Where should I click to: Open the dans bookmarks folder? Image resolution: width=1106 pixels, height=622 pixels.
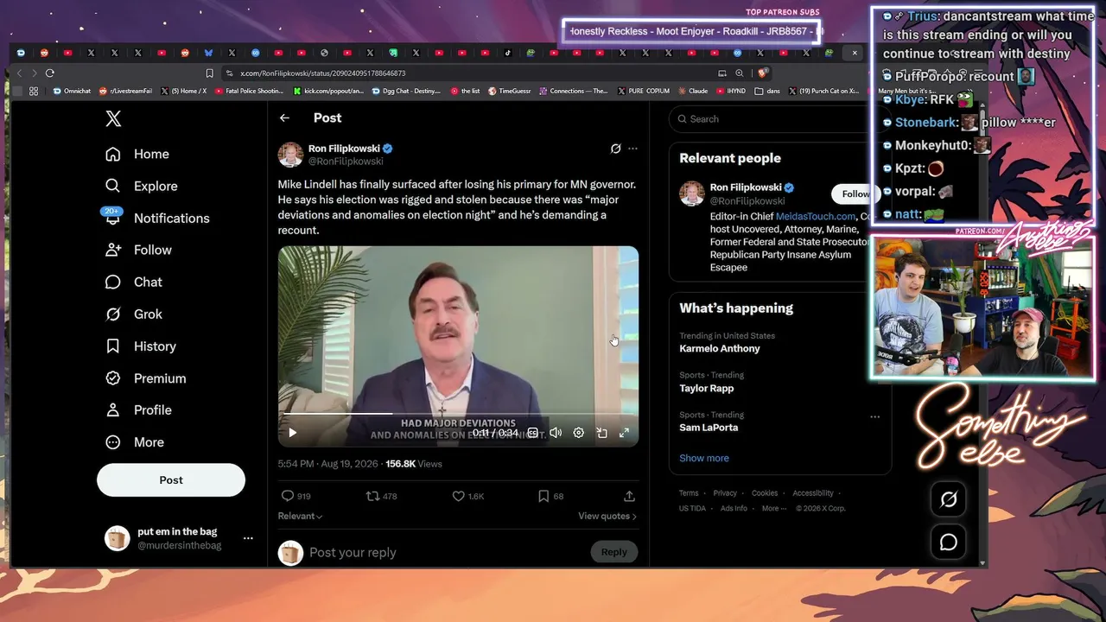tap(767, 91)
